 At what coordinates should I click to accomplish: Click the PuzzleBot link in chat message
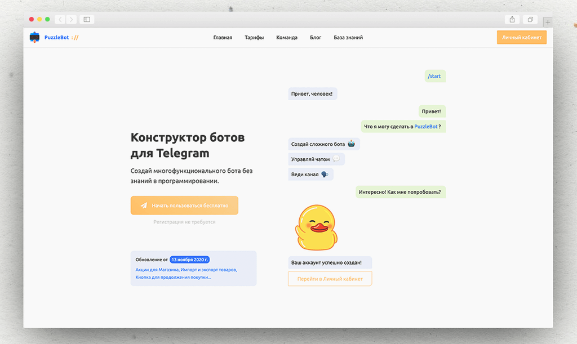(x=426, y=127)
